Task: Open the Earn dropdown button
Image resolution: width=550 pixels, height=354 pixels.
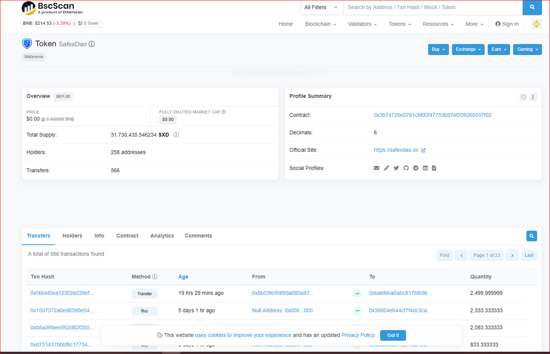Action: pyautogui.click(x=499, y=49)
